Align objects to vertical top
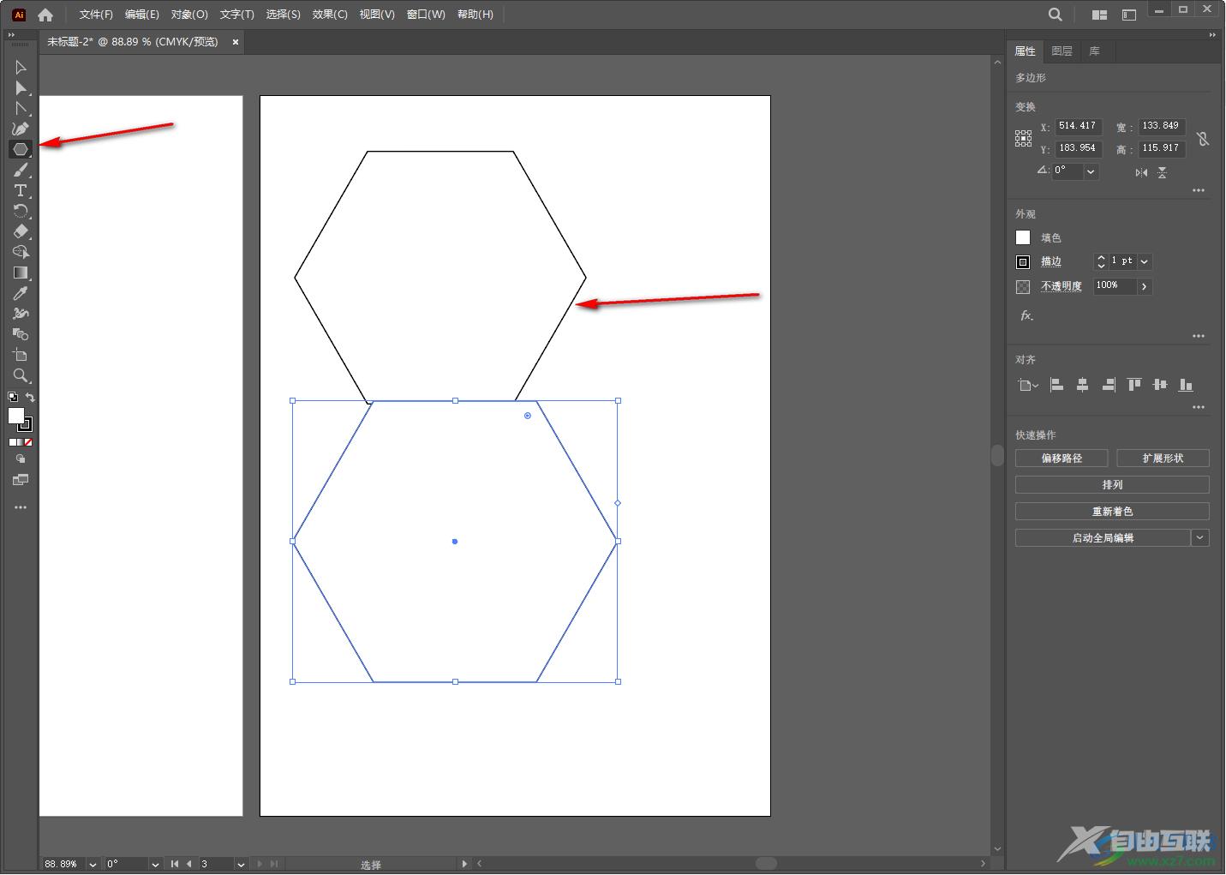This screenshot has width=1226, height=875. pos(1134,385)
